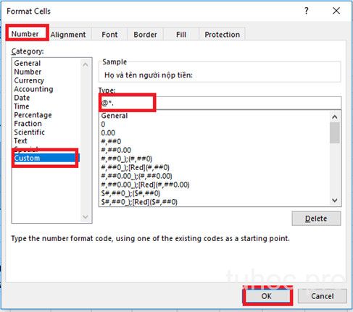353x312 pixels.
Task: Select Currency category
Action: click(x=46, y=80)
